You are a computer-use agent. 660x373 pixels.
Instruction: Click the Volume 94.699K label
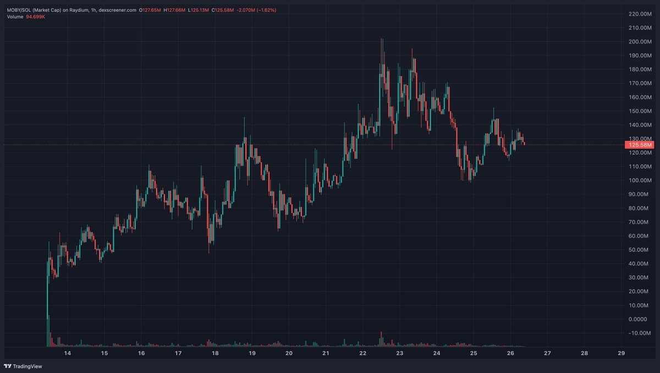coord(27,18)
